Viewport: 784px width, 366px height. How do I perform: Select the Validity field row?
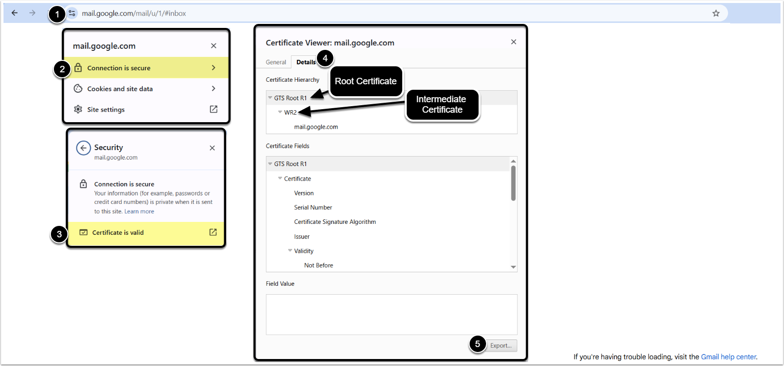[388, 251]
